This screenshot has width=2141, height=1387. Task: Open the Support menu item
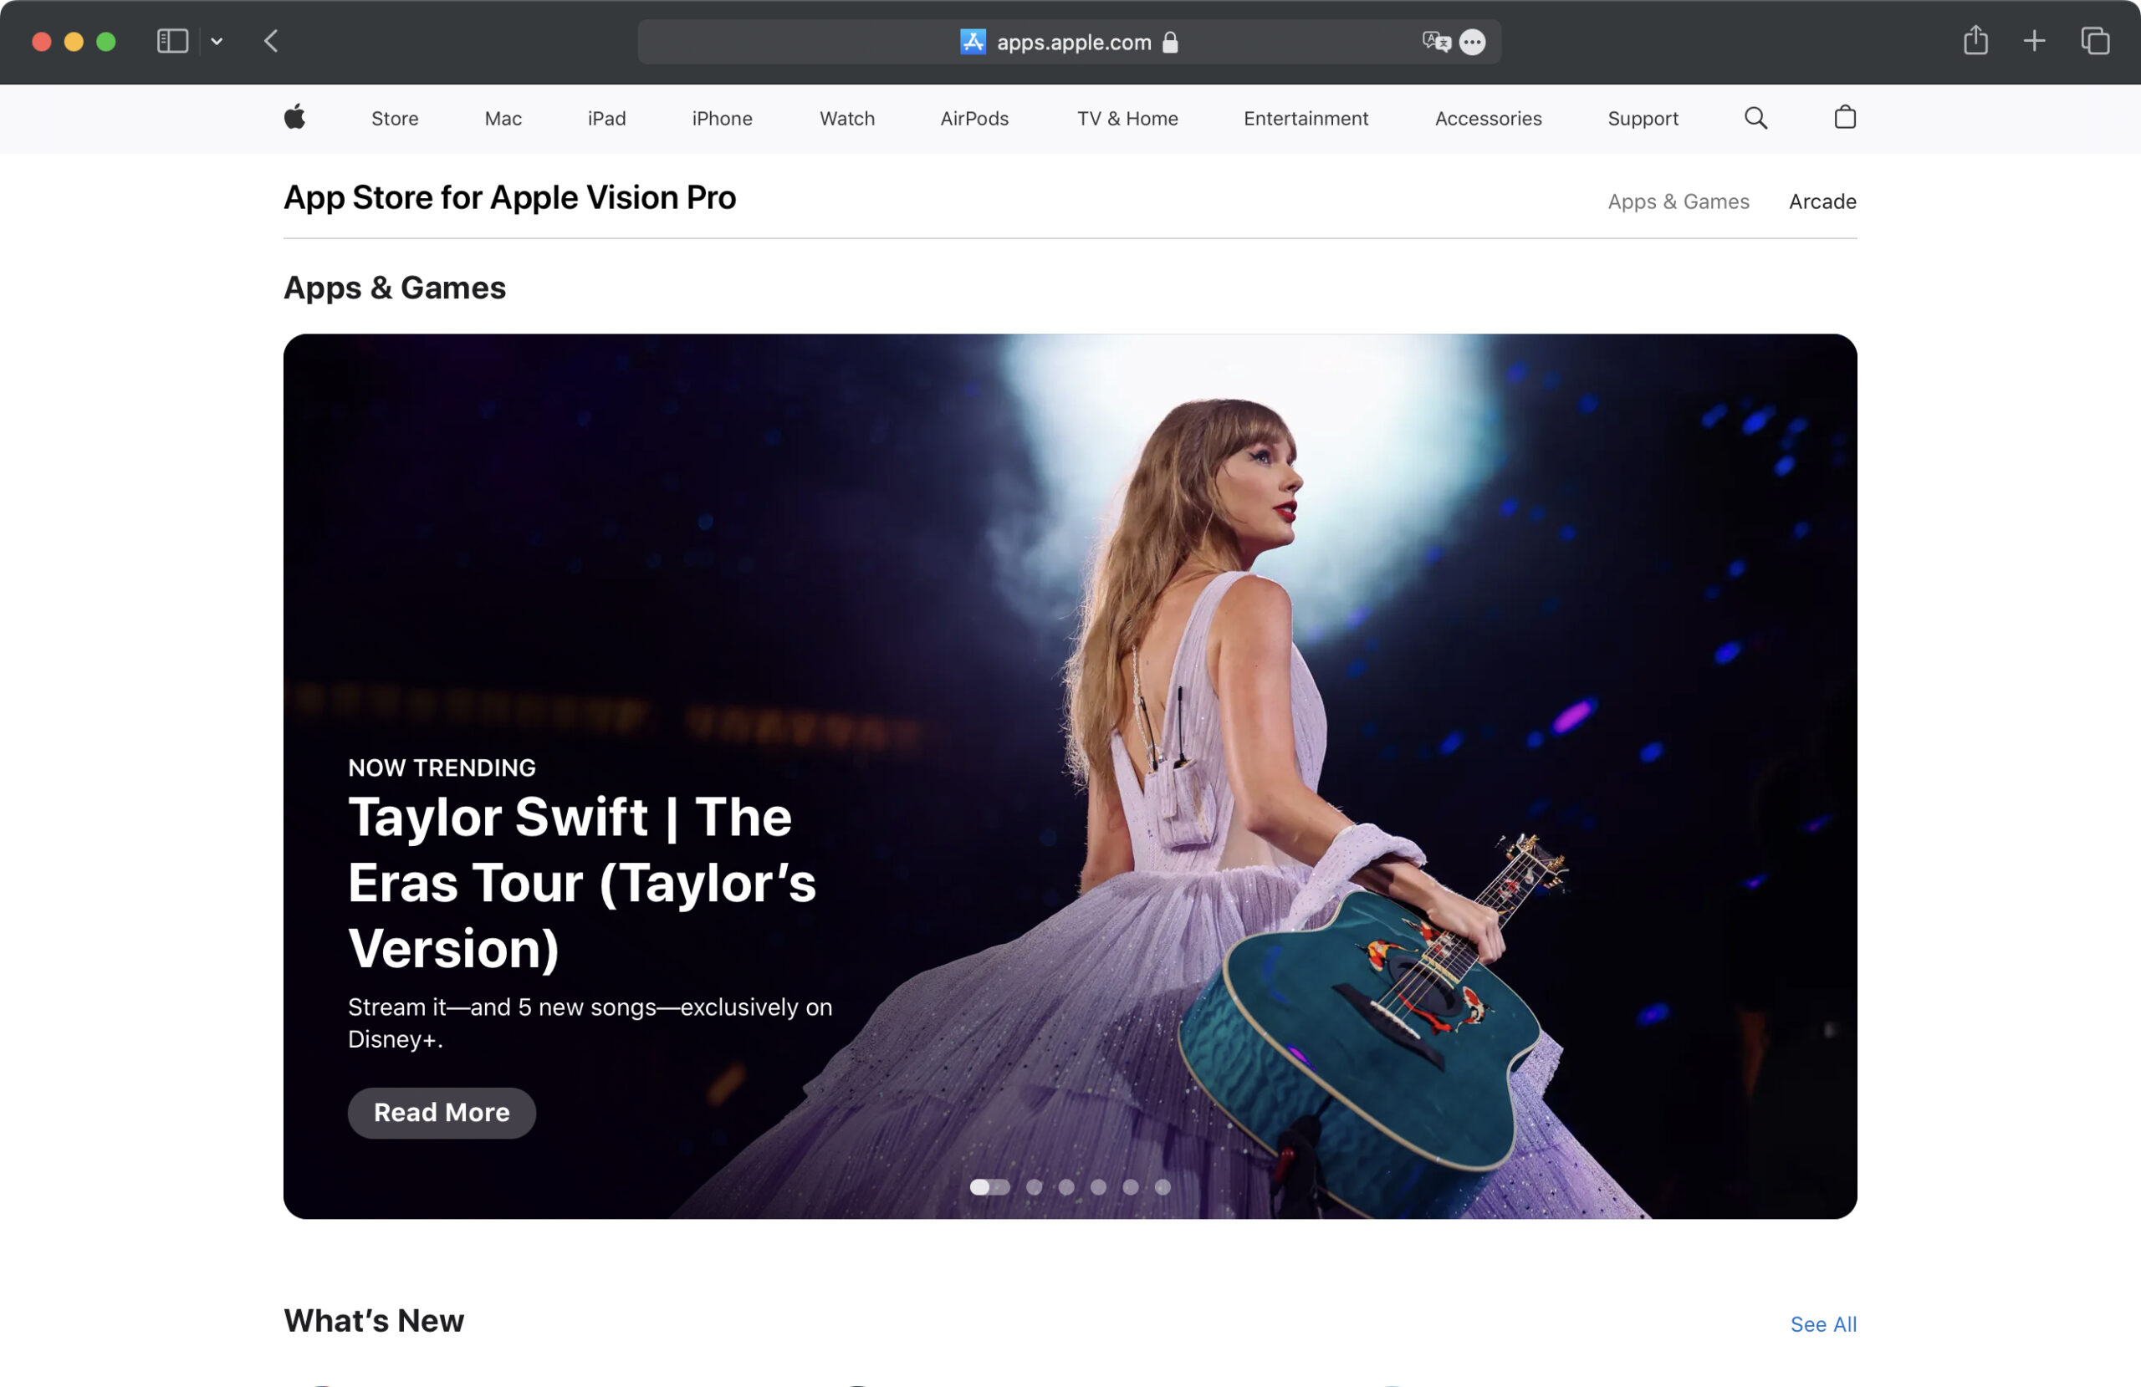pyautogui.click(x=1643, y=119)
